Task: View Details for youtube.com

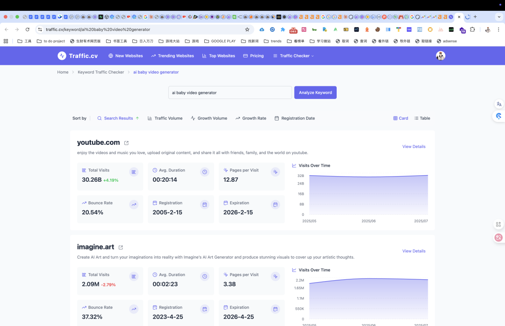Action: point(414,147)
